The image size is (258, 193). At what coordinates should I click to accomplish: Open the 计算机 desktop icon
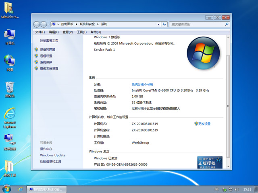click(x=10, y=37)
